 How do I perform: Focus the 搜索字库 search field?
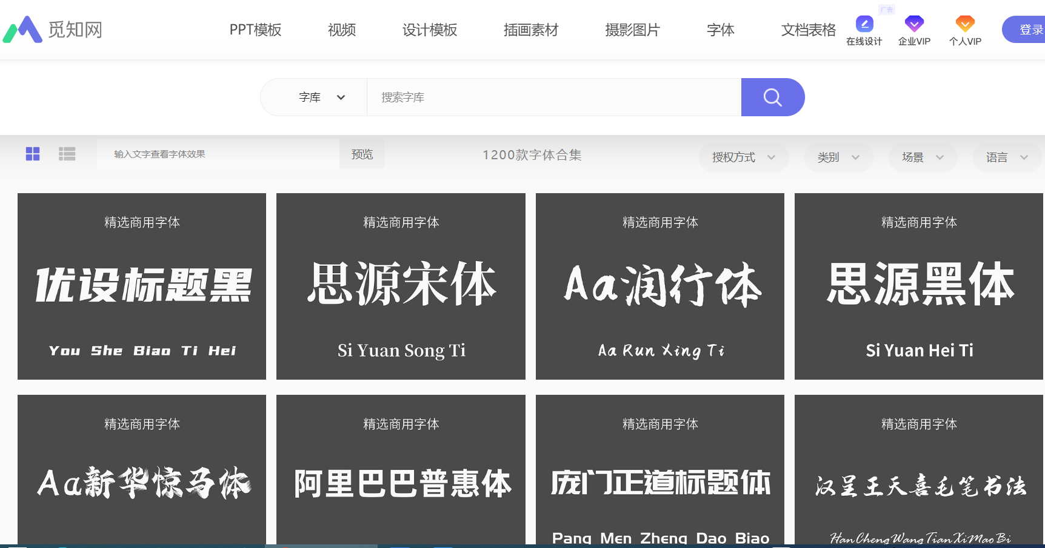[x=553, y=97]
